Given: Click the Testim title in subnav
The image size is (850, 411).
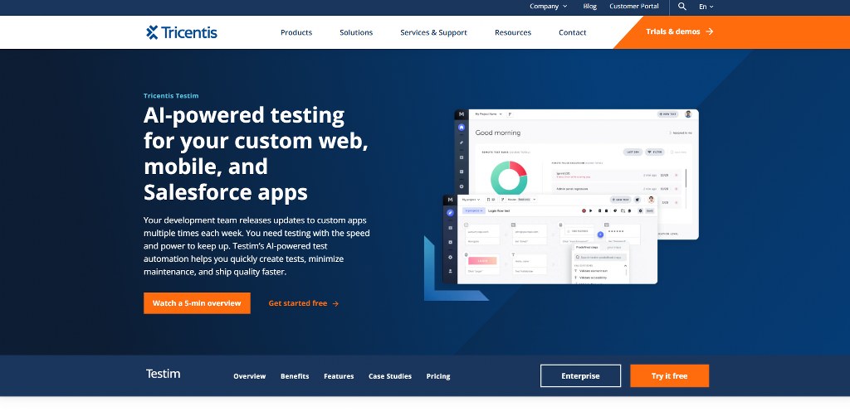Looking at the screenshot, I should pyautogui.click(x=164, y=374).
